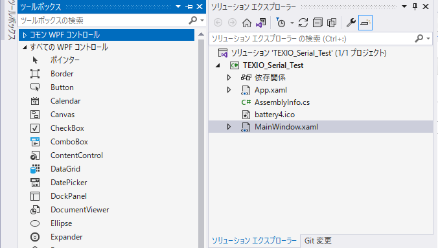Select the CheckBox item in the toolbox
The image size is (438, 248).
[67, 128]
